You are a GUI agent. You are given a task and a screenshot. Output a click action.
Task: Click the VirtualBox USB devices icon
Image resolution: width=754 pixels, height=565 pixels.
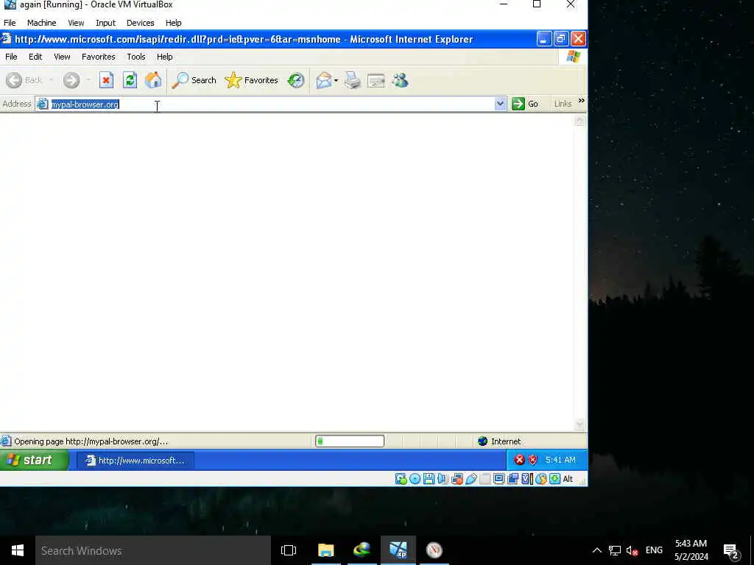pos(471,478)
